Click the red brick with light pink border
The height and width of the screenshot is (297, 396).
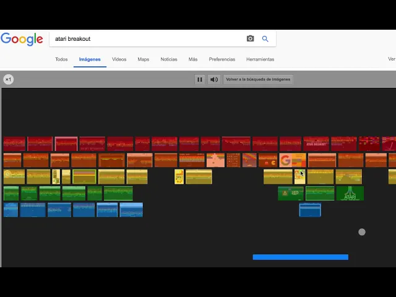pos(66,144)
